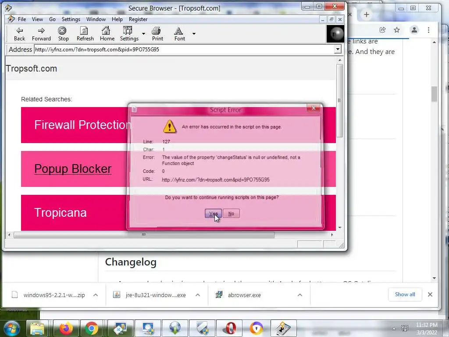Open the Tropicana related search
The width and height of the screenshot is (449, 337).
tap(60, 213)
